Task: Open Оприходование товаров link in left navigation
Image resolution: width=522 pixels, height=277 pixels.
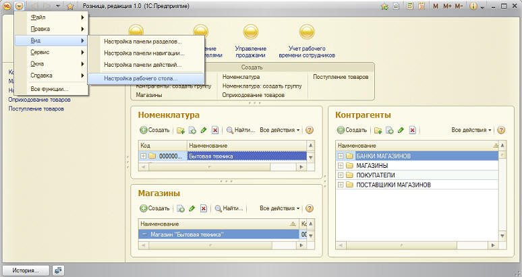Action: (39, 100)
